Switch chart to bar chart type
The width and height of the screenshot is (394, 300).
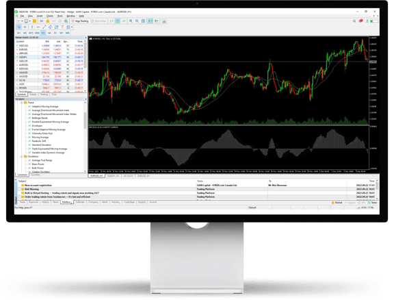tap(111, 21)
